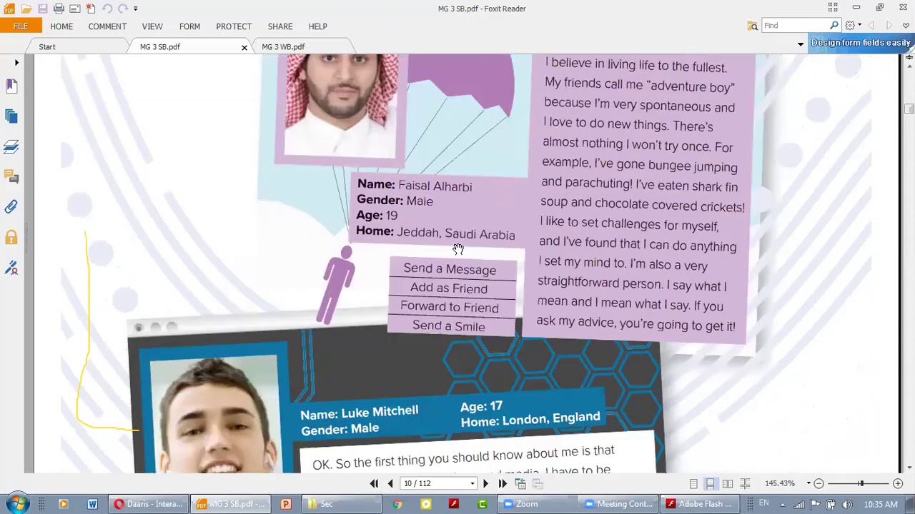Open the advanced search folder icon
The height and width of the screenshot is (514, 915).
click(753, 26)
